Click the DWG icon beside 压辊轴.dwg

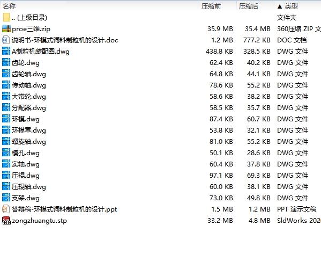coord(6,187)
